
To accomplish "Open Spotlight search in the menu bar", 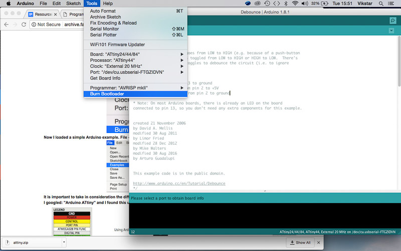I will click(x=381, y=4).
